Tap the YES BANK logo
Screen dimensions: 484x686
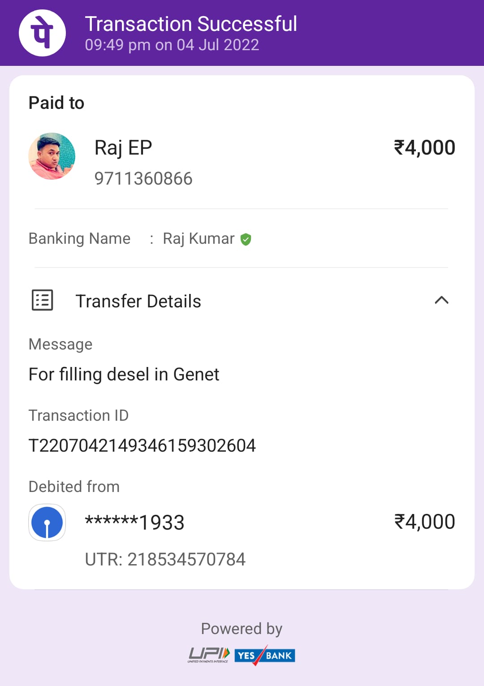(x=264, y=655)
